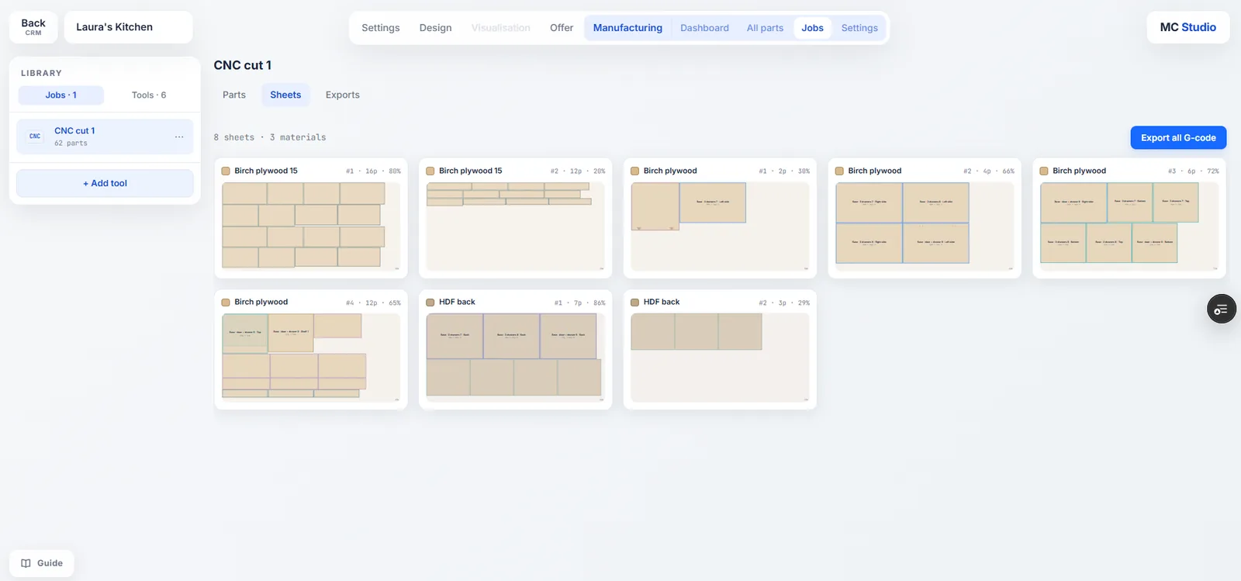Image resolution: width=1241 pixels, height=581 pixels.
Task: Switch to the Parts tab
Action: [234, 95]
